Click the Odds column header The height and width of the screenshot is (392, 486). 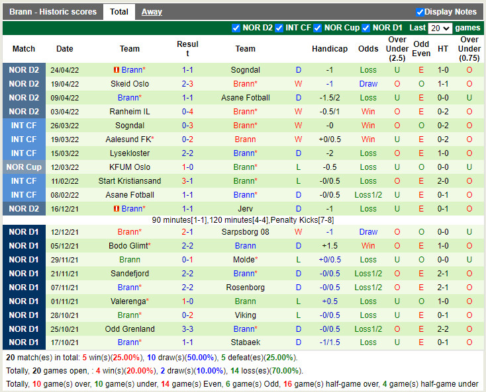point(368,49)
